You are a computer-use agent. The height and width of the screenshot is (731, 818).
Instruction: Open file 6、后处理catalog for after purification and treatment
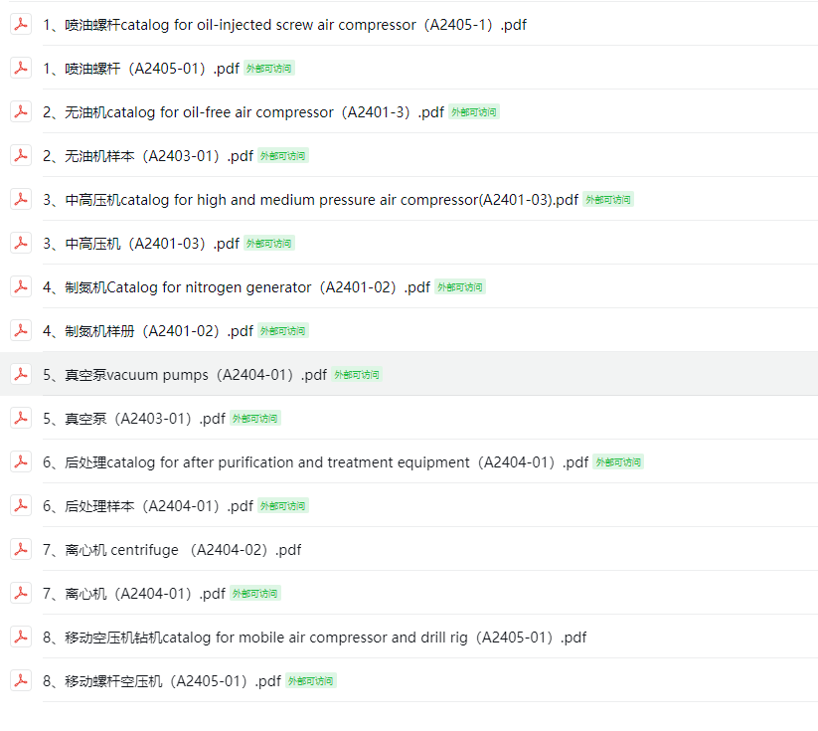tap(316, 462)
